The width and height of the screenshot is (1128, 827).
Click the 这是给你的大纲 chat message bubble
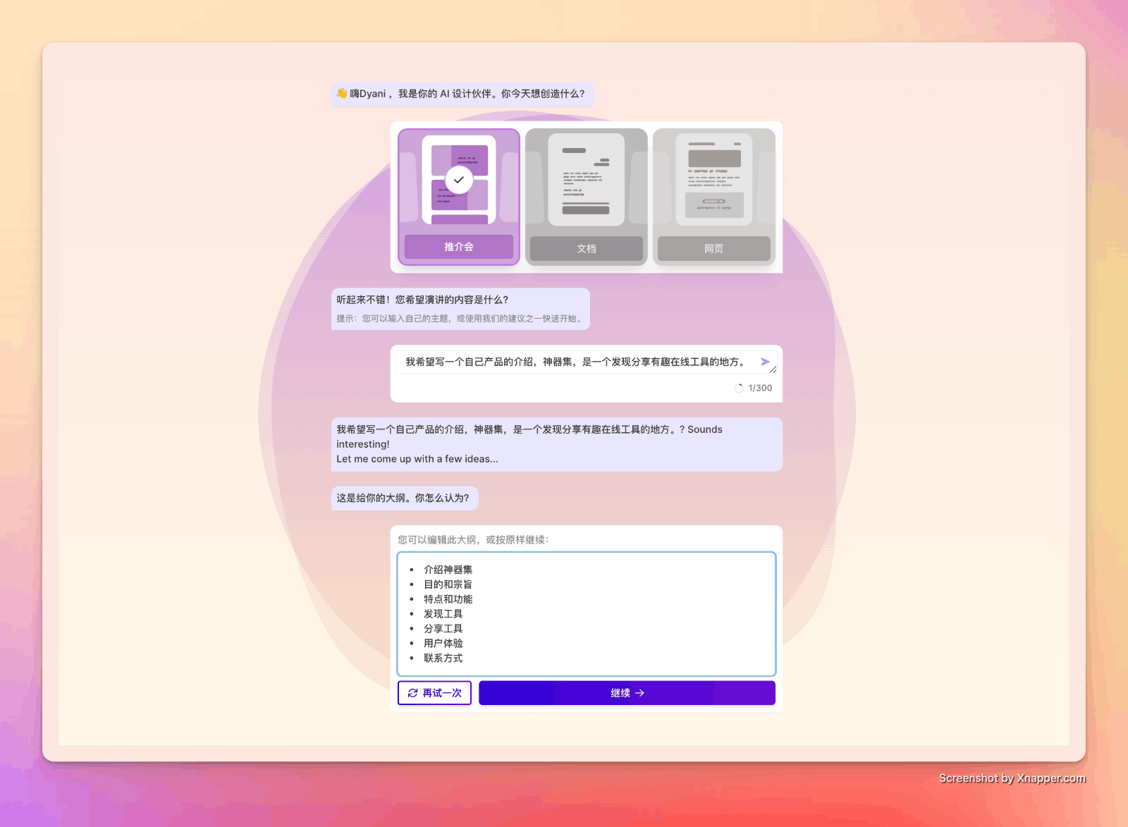click(404, 498)
